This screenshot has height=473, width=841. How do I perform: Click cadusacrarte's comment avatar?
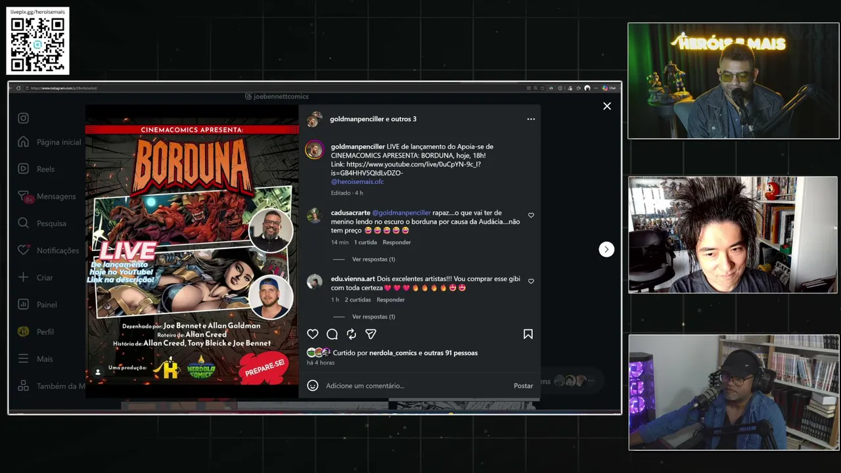tap(315, 215)
